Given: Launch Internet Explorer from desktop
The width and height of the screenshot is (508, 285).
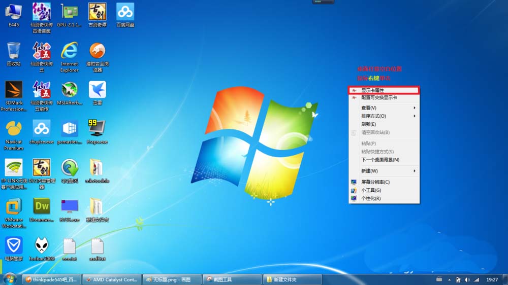Looking at the screenshot, I should [x=69, y=57].
